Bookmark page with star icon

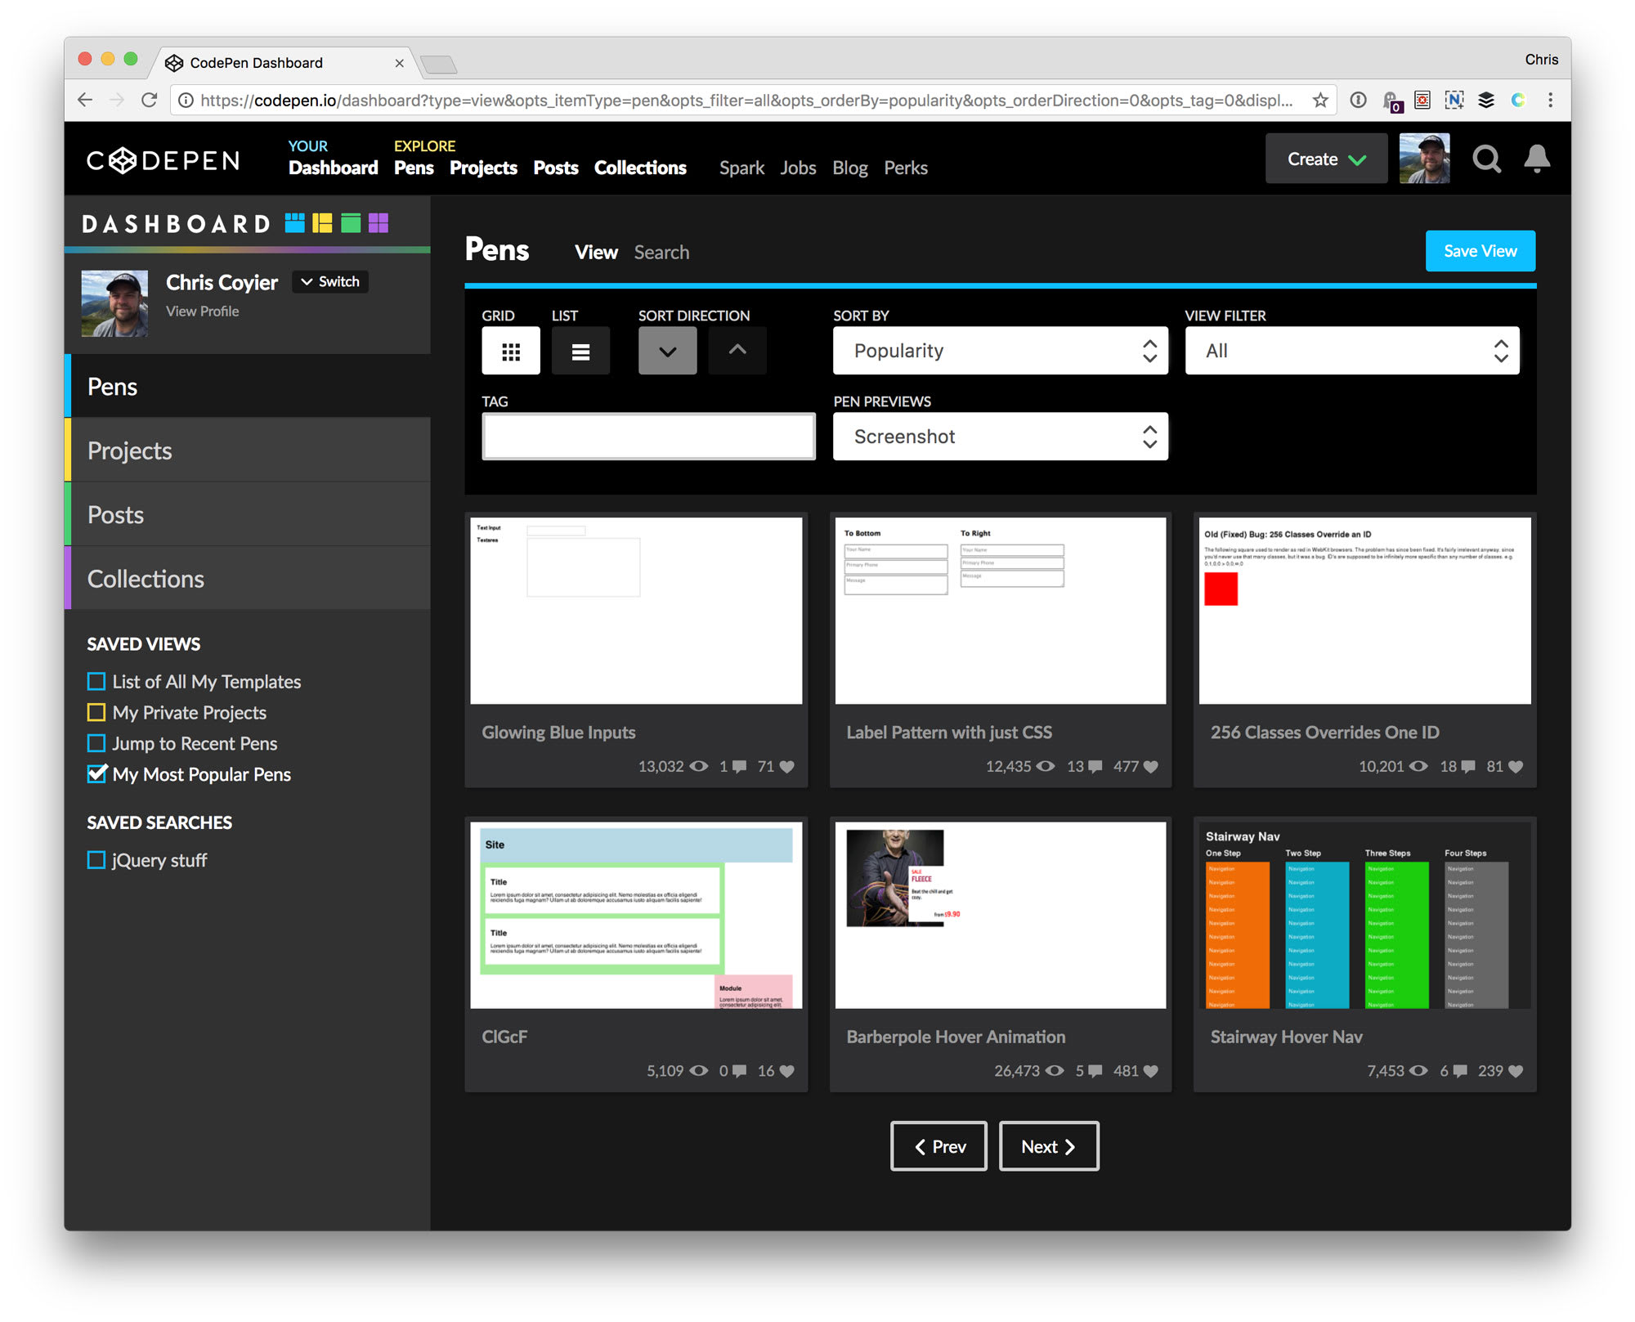point(1319,101)
